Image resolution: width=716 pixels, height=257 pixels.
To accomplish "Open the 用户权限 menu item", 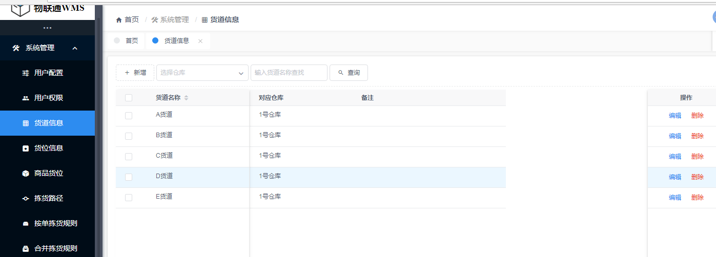I will click(x=47, y=98).
